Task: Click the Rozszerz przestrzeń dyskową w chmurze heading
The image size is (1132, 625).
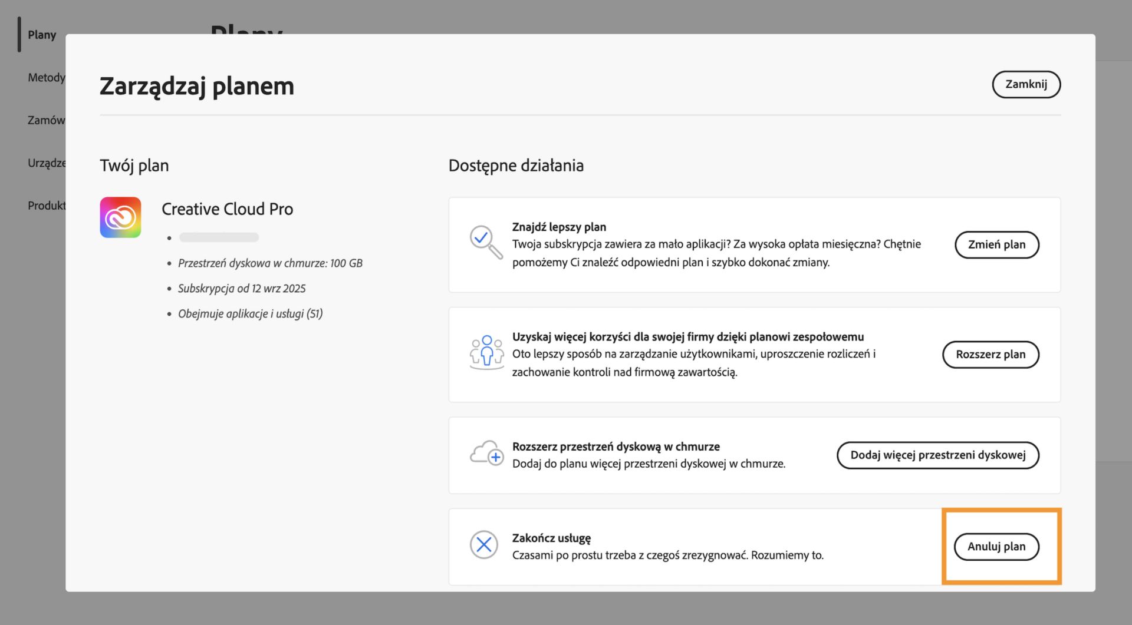Action: pos(616,447)
